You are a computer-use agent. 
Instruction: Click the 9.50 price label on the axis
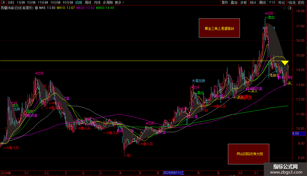(299, 133)
